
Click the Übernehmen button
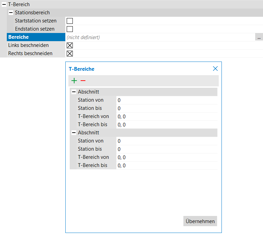coord(200,221)
